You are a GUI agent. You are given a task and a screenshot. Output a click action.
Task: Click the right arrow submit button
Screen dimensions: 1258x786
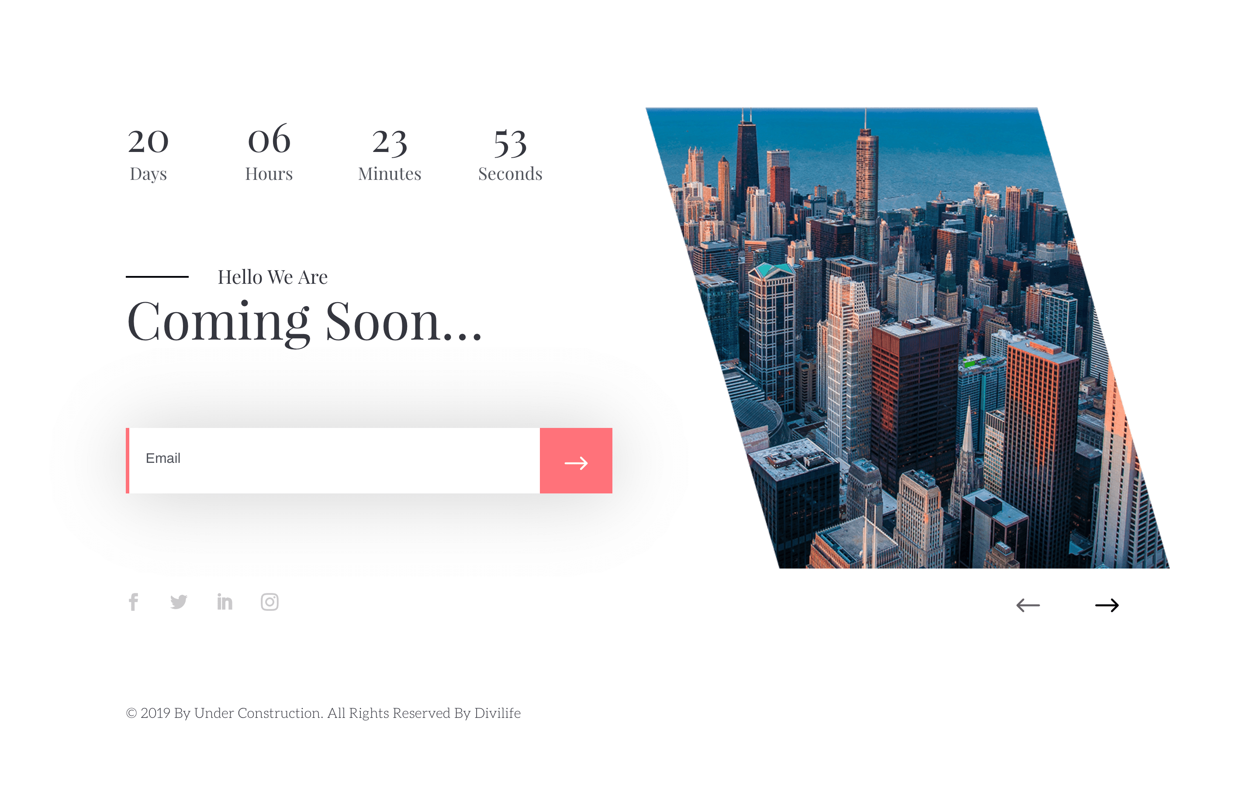pos(575,459)
